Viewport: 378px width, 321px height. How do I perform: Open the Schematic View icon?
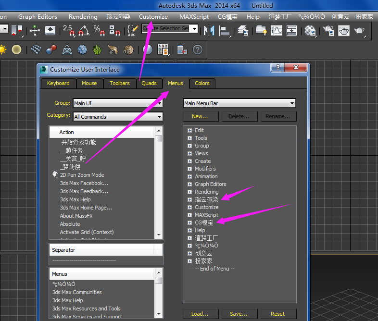click(x=291, y=31)
